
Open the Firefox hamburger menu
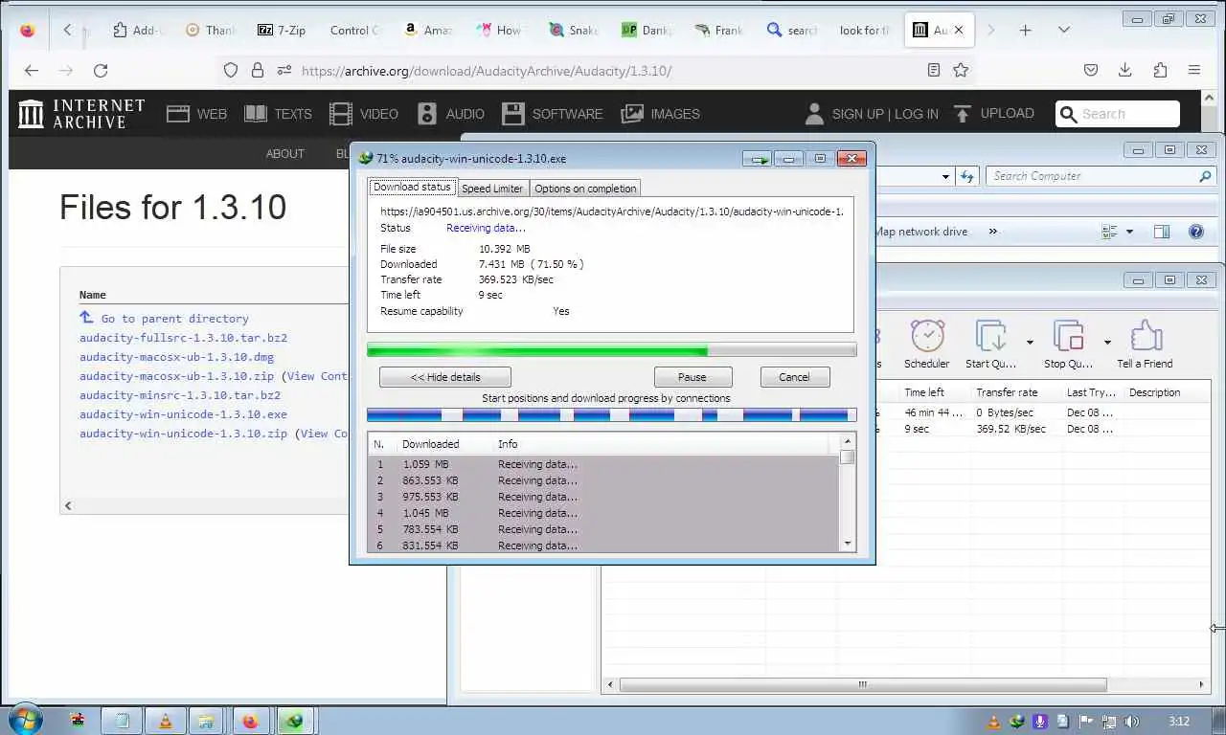(1194, 70)
